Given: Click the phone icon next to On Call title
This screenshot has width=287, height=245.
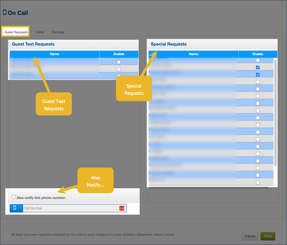Looking at the screenshot, I should (x=4, y=12).
